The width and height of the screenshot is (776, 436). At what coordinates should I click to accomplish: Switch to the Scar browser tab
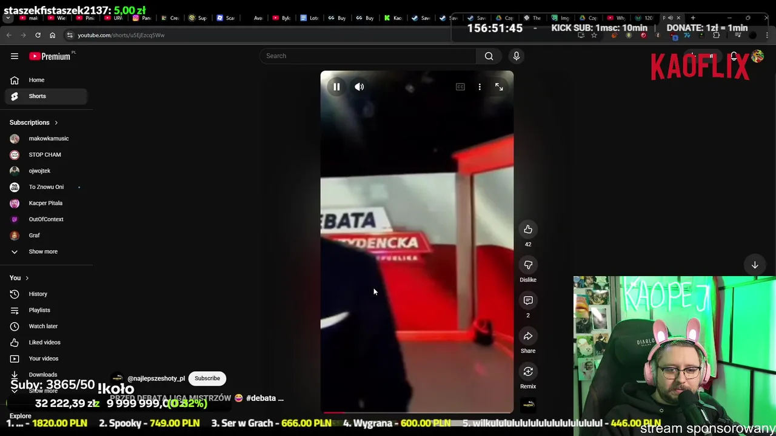[x=226, y=18]
